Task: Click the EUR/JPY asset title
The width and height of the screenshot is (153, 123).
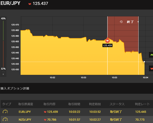Action: tap(10, 3)
